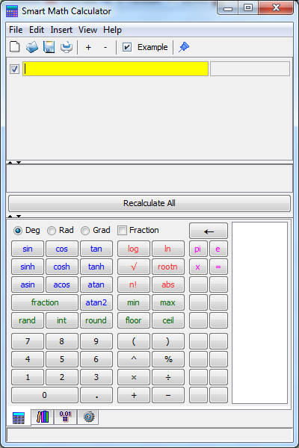Click the Smart Math Calculator title icon
299x448 pixels.
point(12,11)
